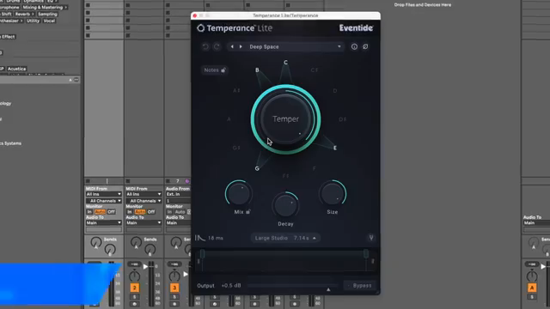Click the D# note on the note wheel

pyautogui.click(x=343, y=119)
